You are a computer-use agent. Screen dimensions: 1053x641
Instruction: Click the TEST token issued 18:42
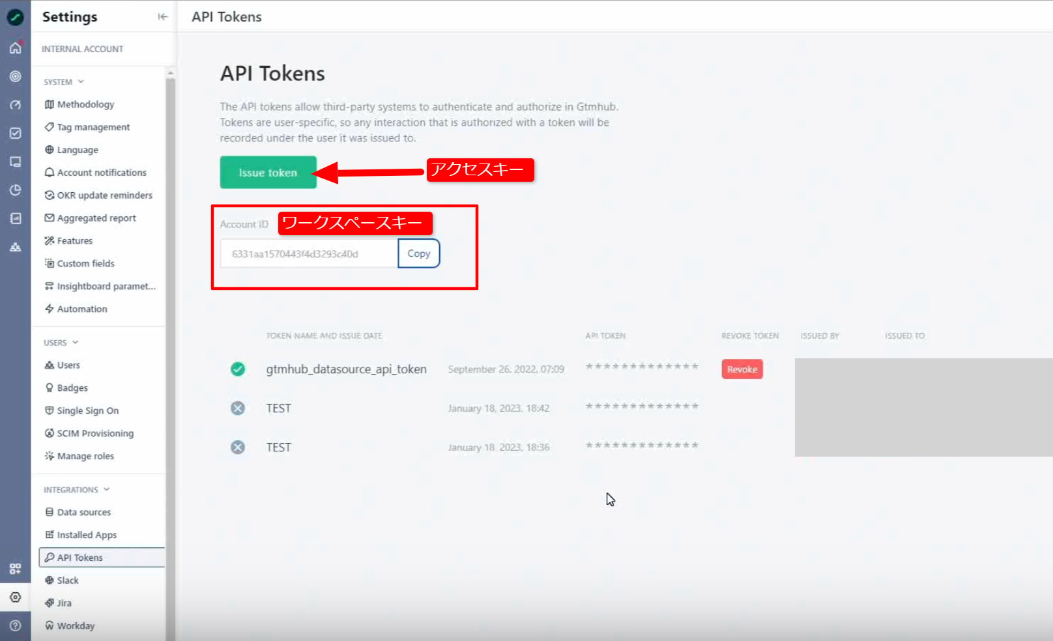point(278,408)
